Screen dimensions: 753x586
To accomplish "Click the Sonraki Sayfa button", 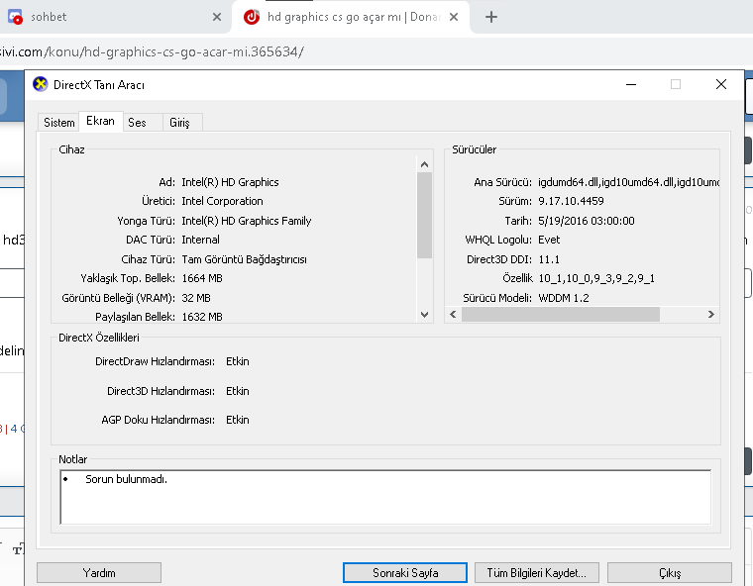I will [x=405, y=572].
